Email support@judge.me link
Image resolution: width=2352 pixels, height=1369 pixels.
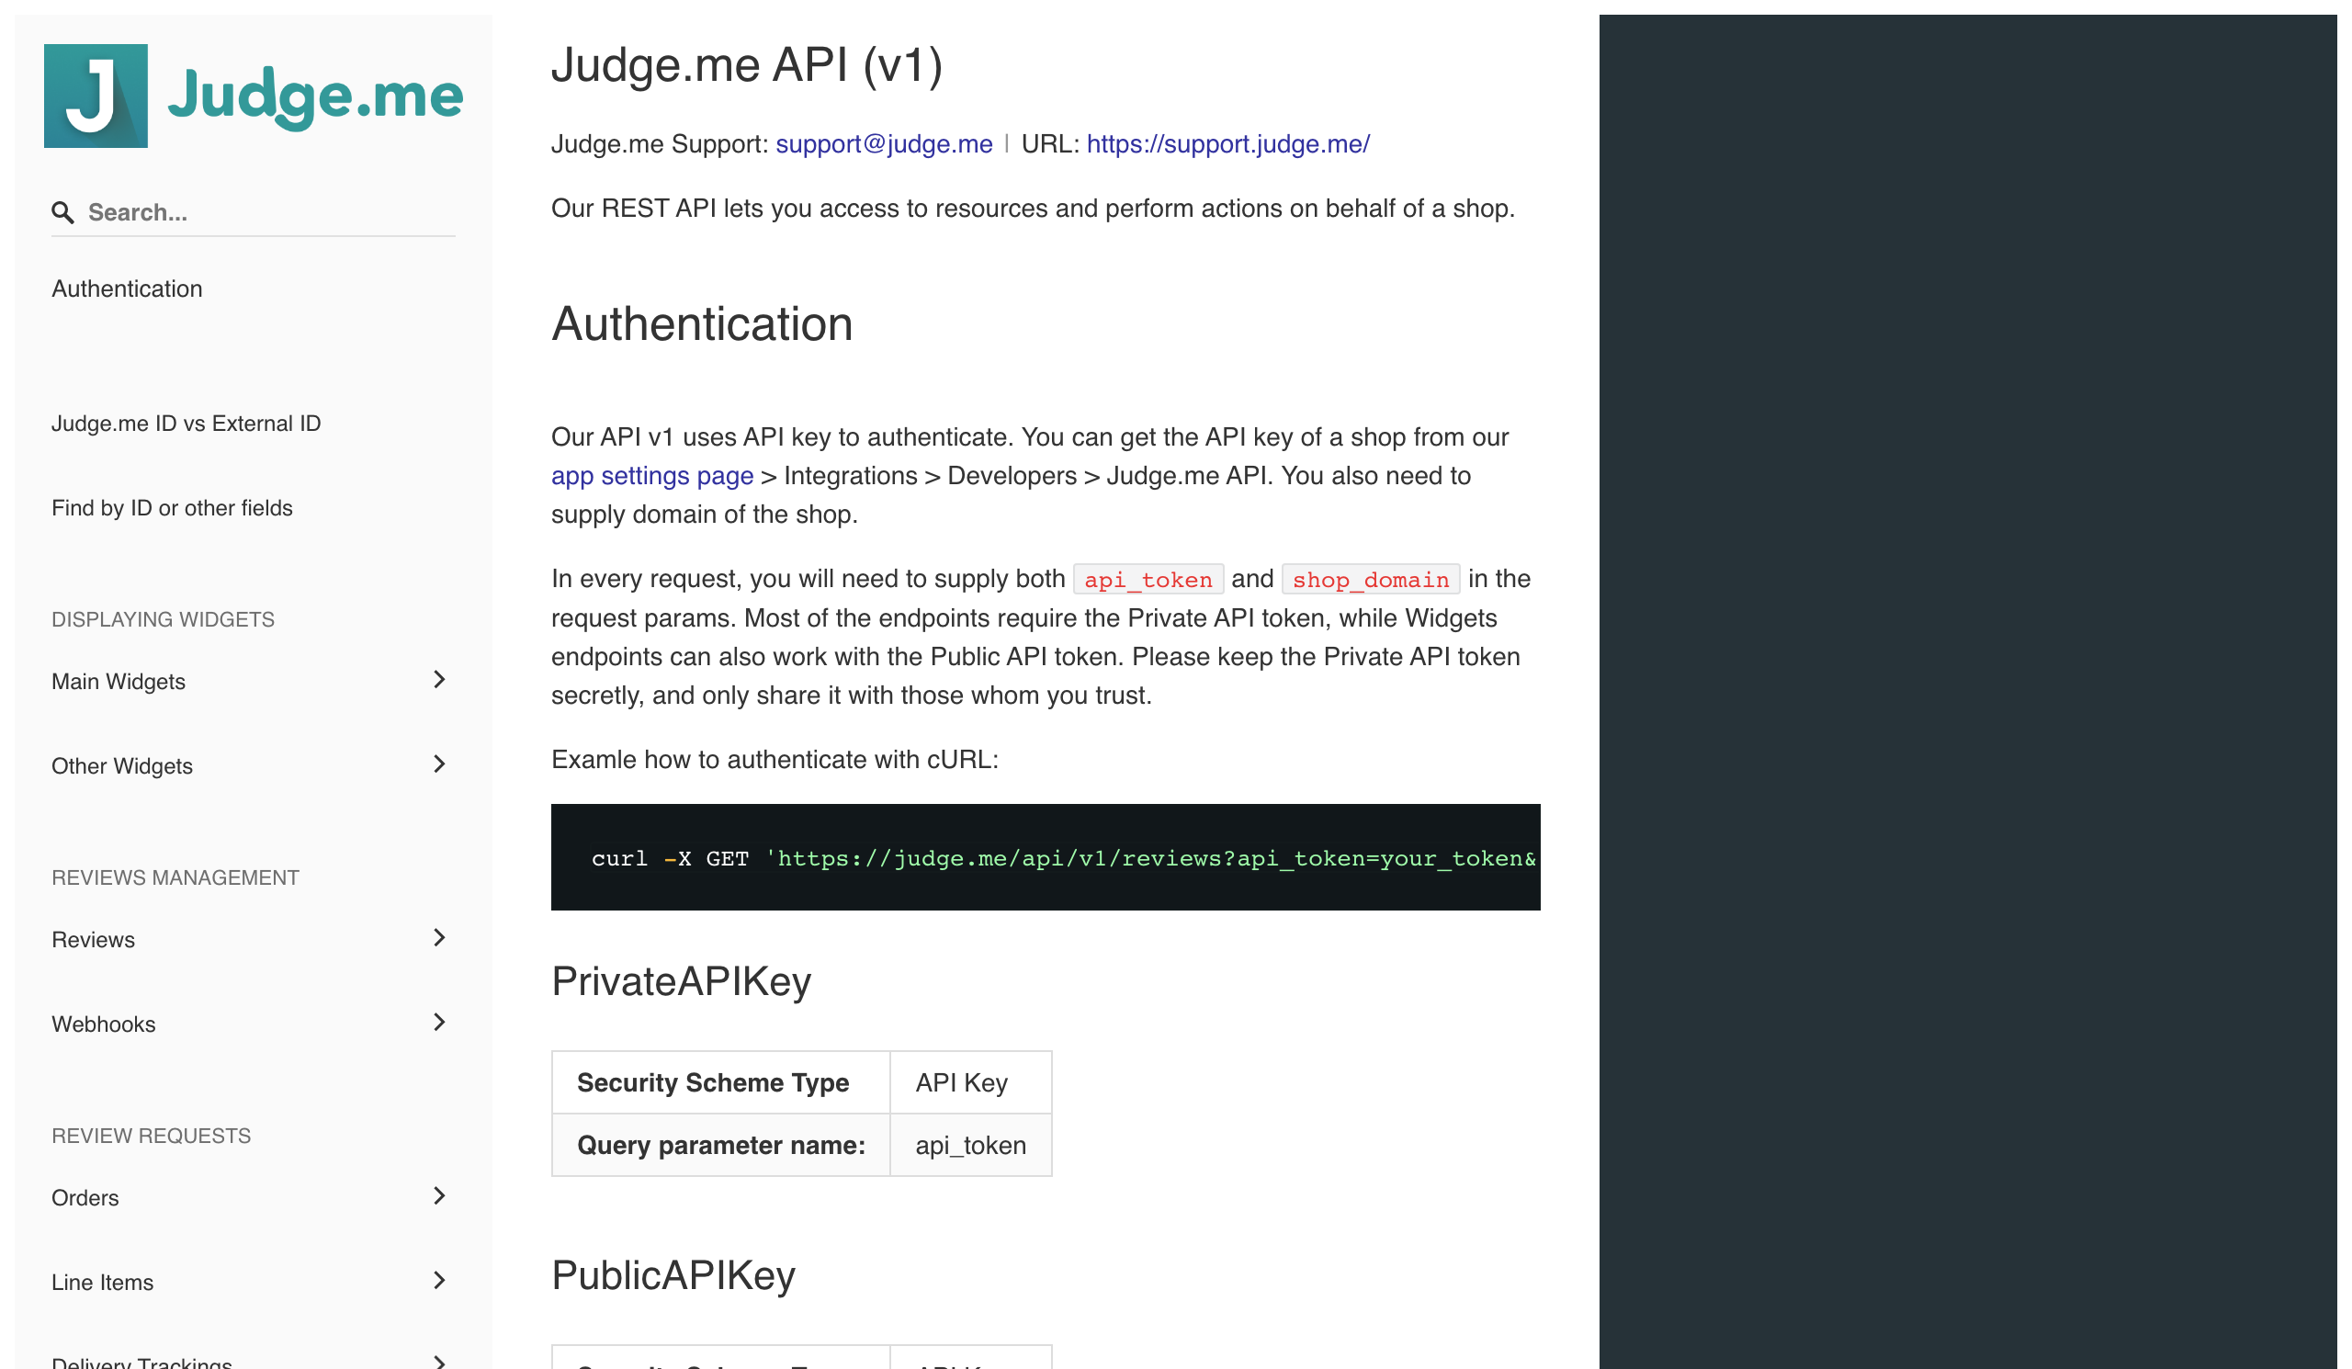pyautogui.click(x=884, y=143)
